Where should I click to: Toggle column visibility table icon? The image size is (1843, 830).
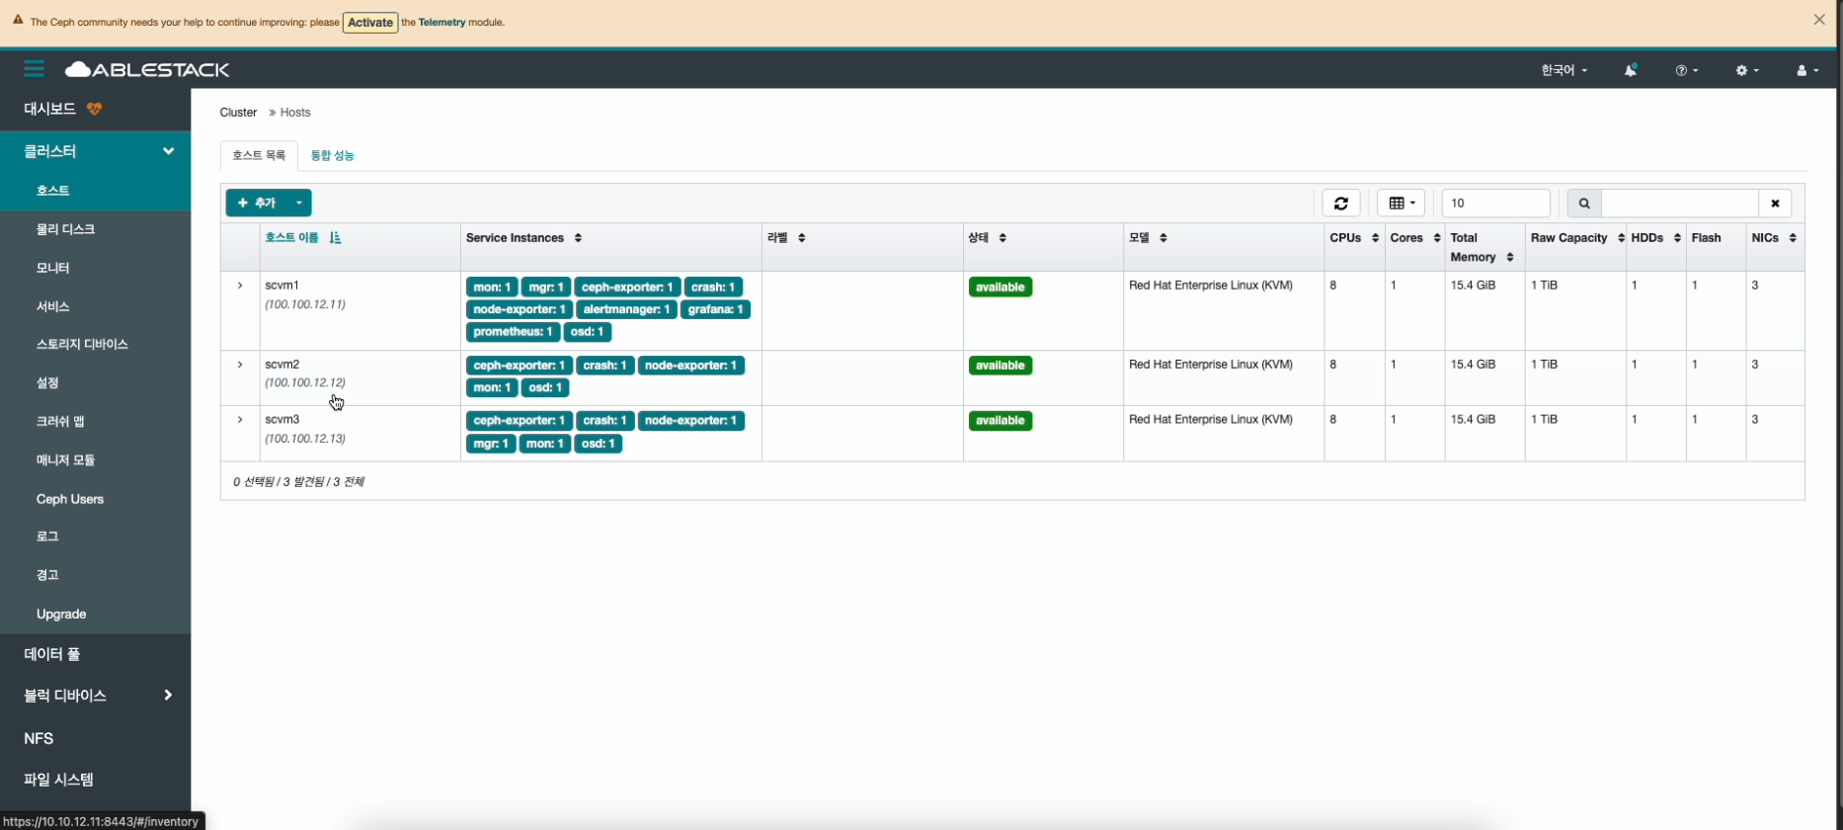click(1401, 203)
